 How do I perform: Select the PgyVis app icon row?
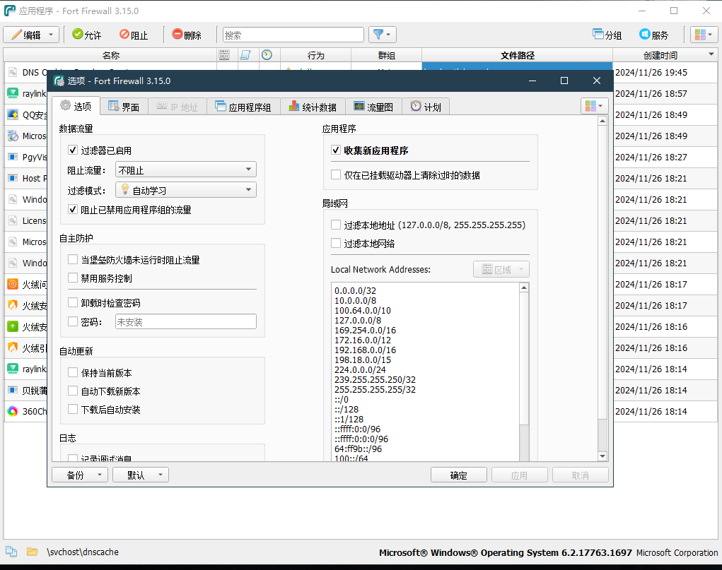[x=13, y=157]
